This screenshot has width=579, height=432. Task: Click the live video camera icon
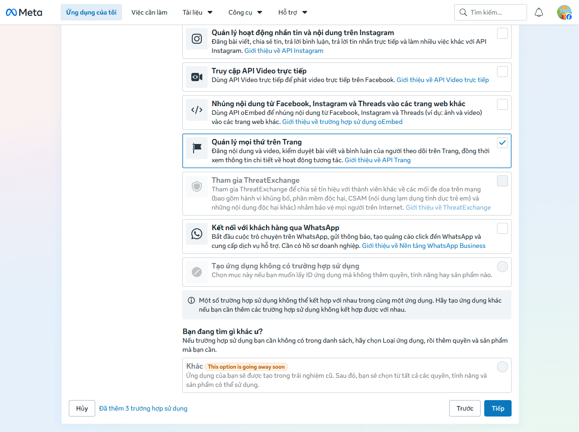197,77
